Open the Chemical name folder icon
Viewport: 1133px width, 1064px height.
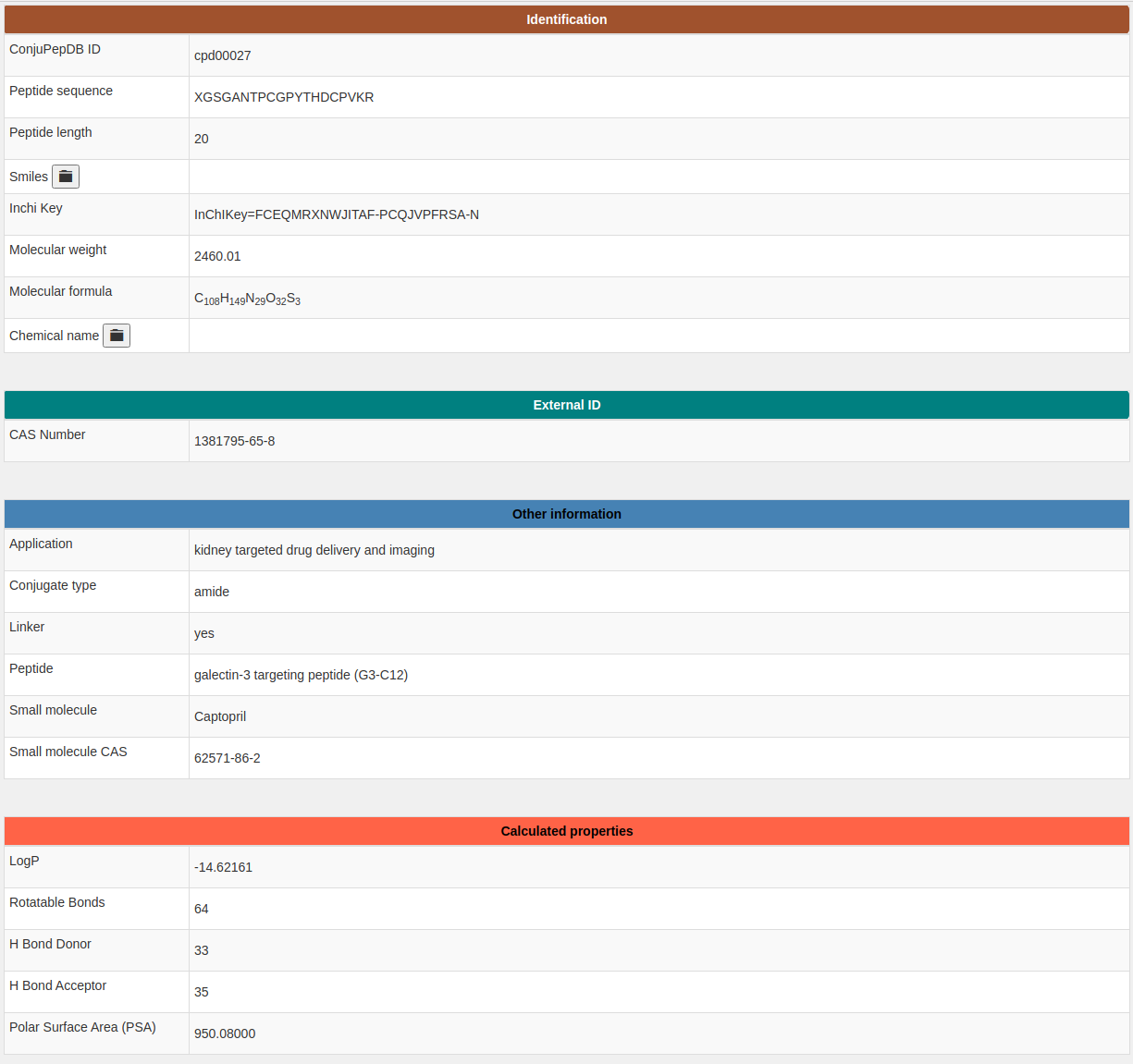[117, 336]
